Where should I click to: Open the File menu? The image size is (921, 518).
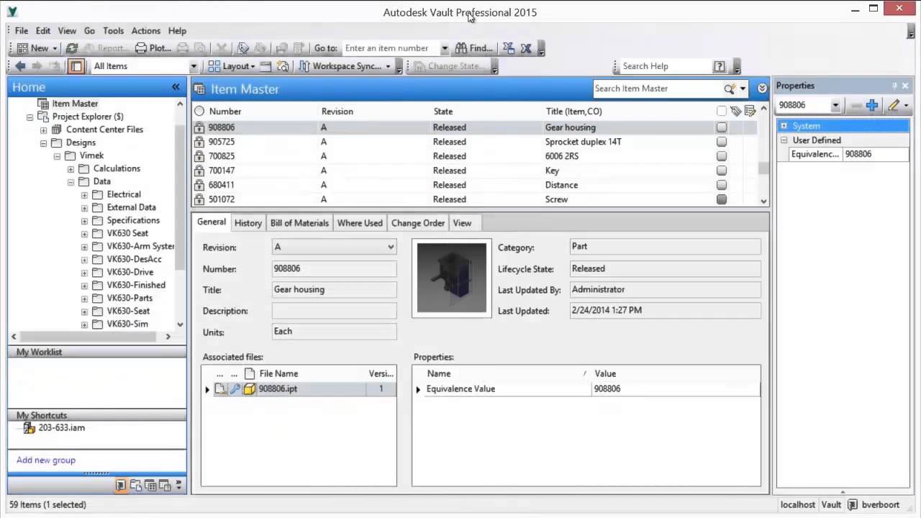coord(22,31)
